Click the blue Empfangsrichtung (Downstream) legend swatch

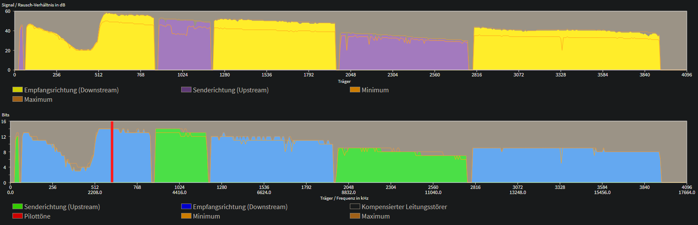(x=186, y=207)
